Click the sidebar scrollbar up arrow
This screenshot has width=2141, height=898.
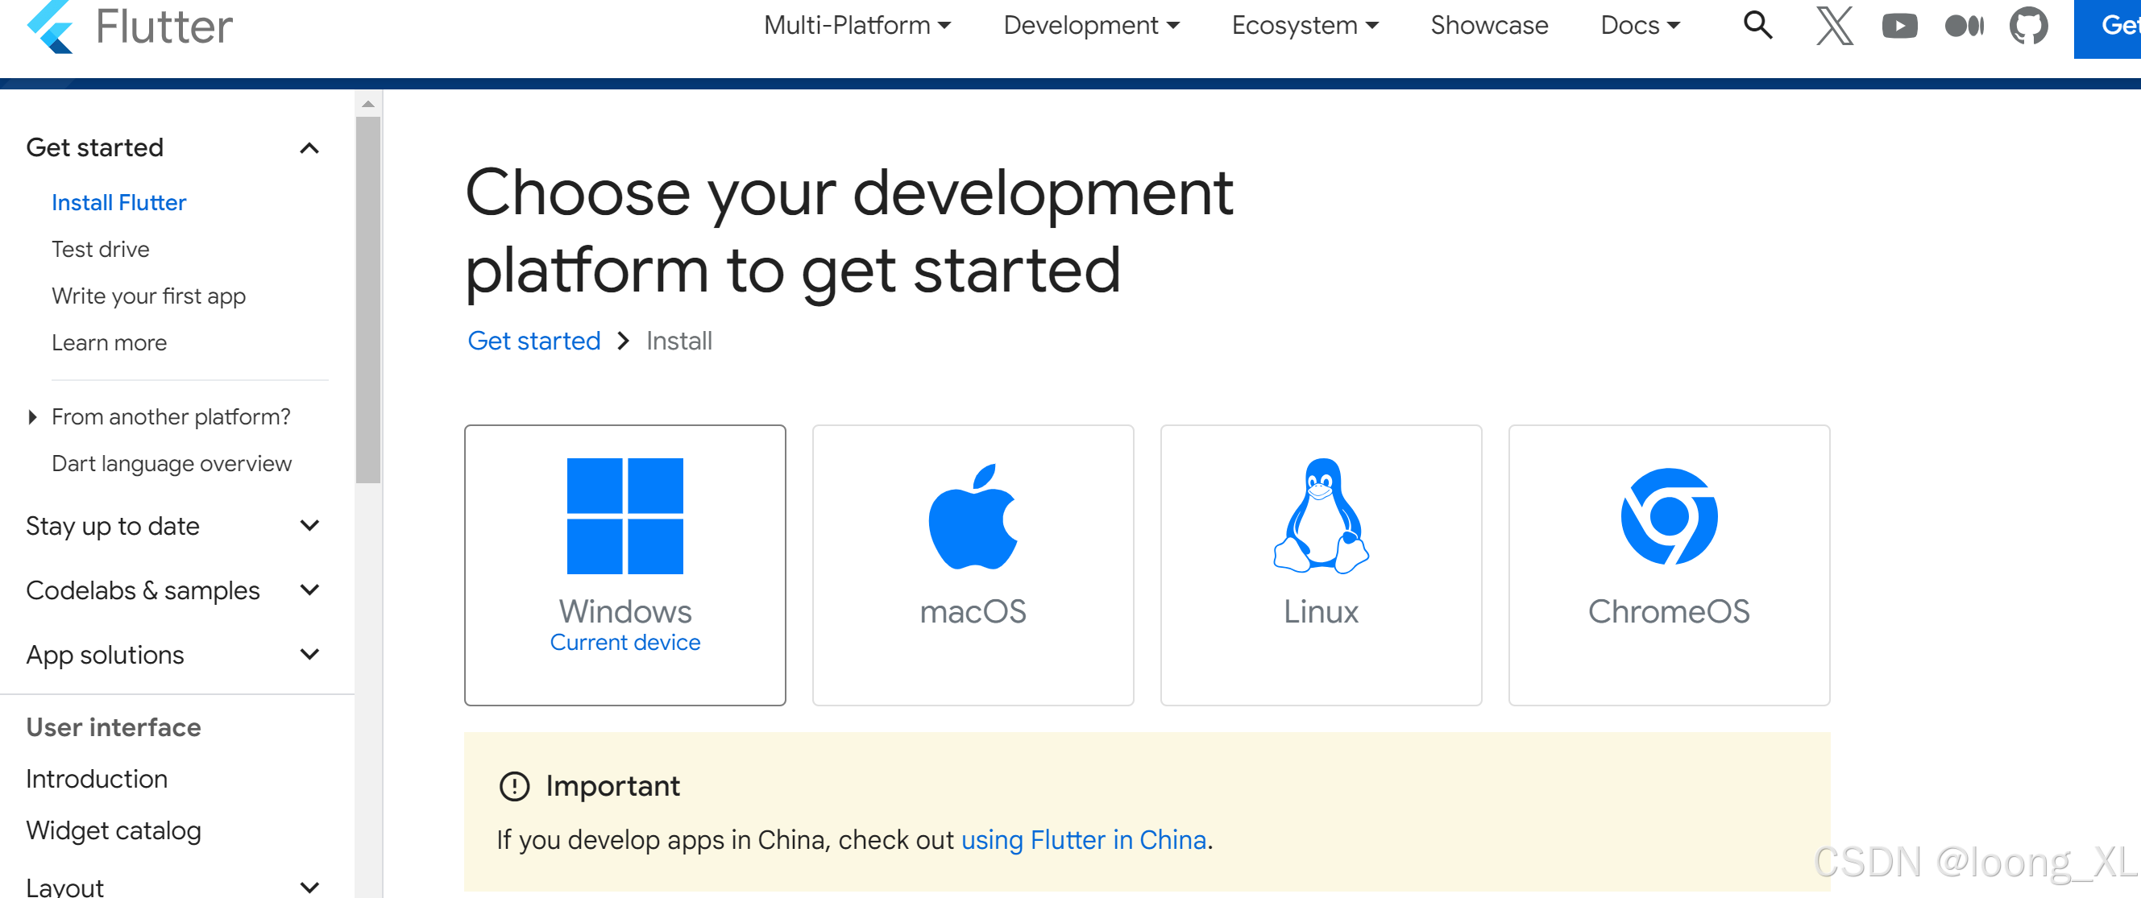pyautogui.click(x=368, y=104)
